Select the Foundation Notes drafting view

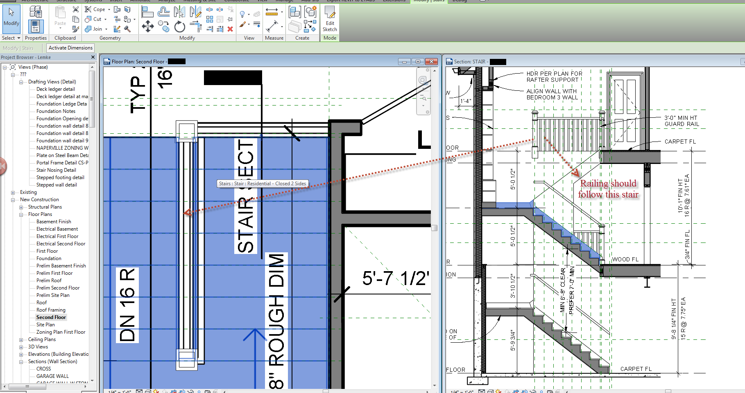[56, 111]
